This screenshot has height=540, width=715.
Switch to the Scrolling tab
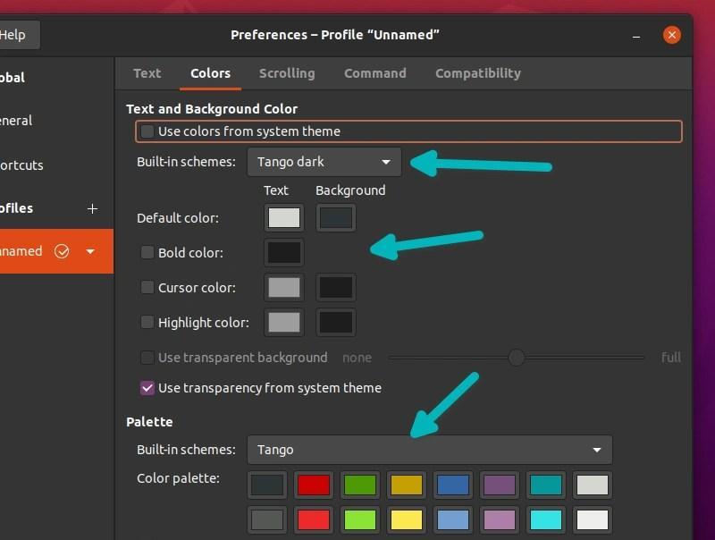(x=287, y=73)
